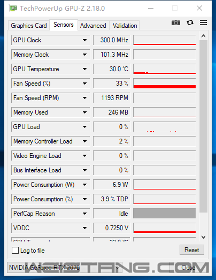The image size is (216, 280).
Task: Open the NVIDIA GeForce RTX 2070 selector
Action: (x=65, y=268)
